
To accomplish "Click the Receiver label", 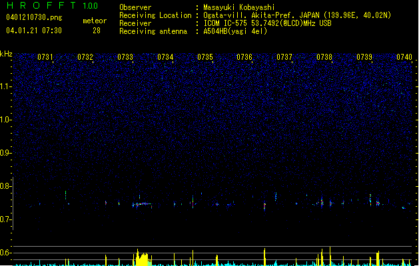I will [135, 23].
